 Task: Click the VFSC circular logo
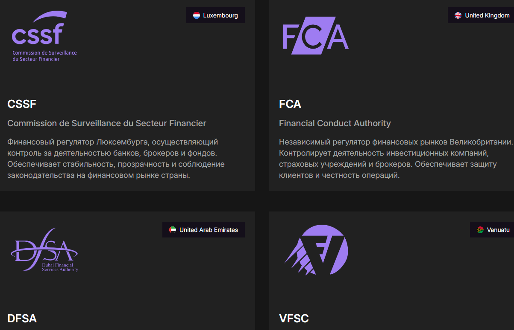(x=317, y=250)
